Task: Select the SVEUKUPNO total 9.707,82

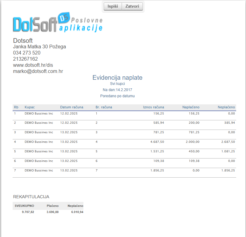Action: click(x=28, y=212)
